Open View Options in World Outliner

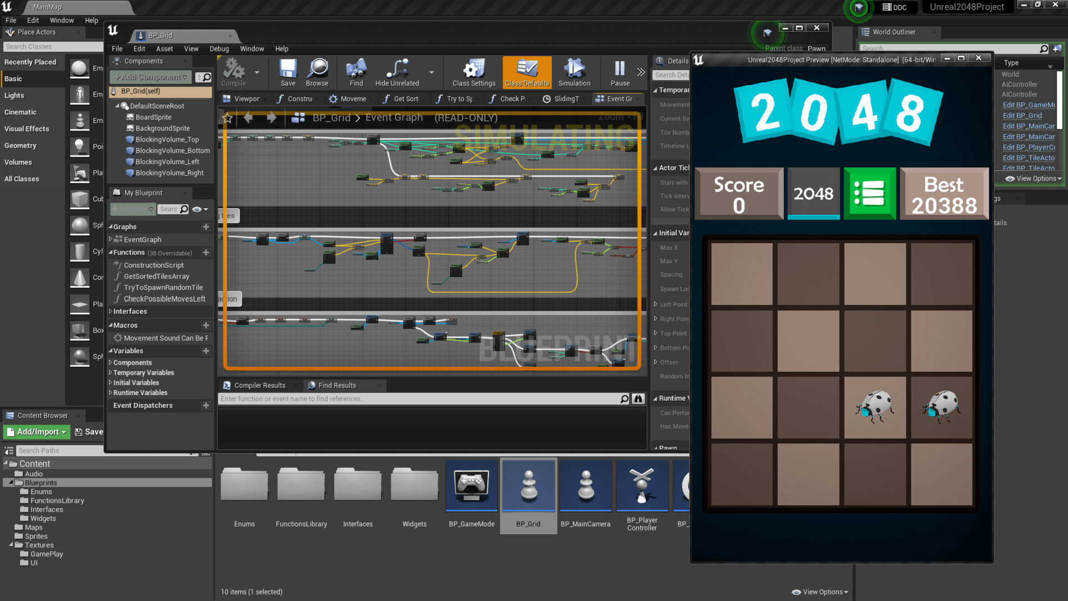click(x=1034, y=179)
